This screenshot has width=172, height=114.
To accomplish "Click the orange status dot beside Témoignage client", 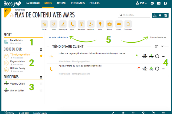I will click(x=41, y=56).
